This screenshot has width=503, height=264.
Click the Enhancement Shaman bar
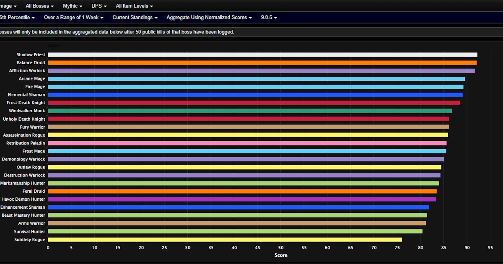(x=239, y=207)
